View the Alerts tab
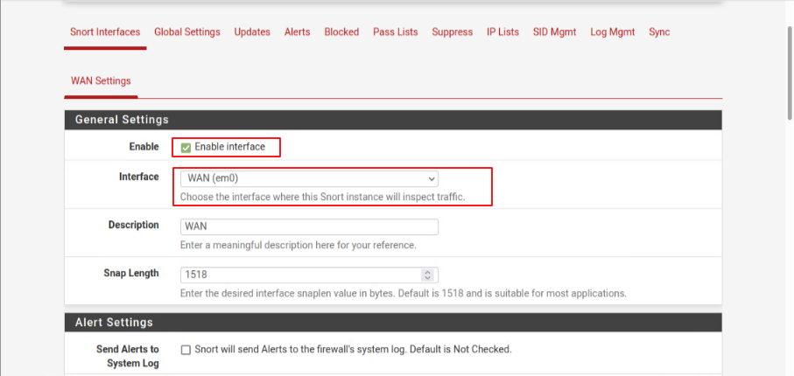This screenshot has width=794, height=376. tap(297, 32)
